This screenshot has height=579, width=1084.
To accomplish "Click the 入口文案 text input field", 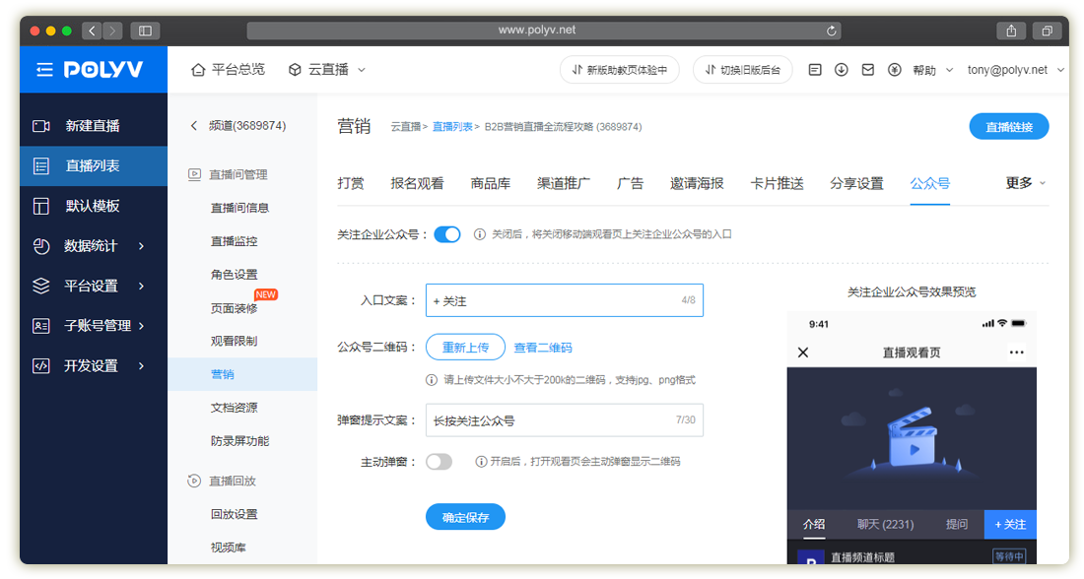I will pyautogui.click(x=552, y=301).
